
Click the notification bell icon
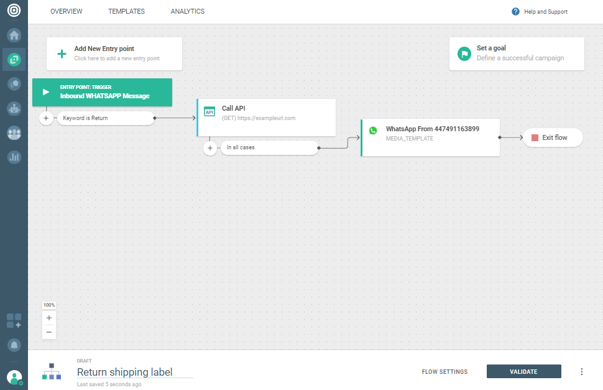pyautogui.click(x=14, y=345)
